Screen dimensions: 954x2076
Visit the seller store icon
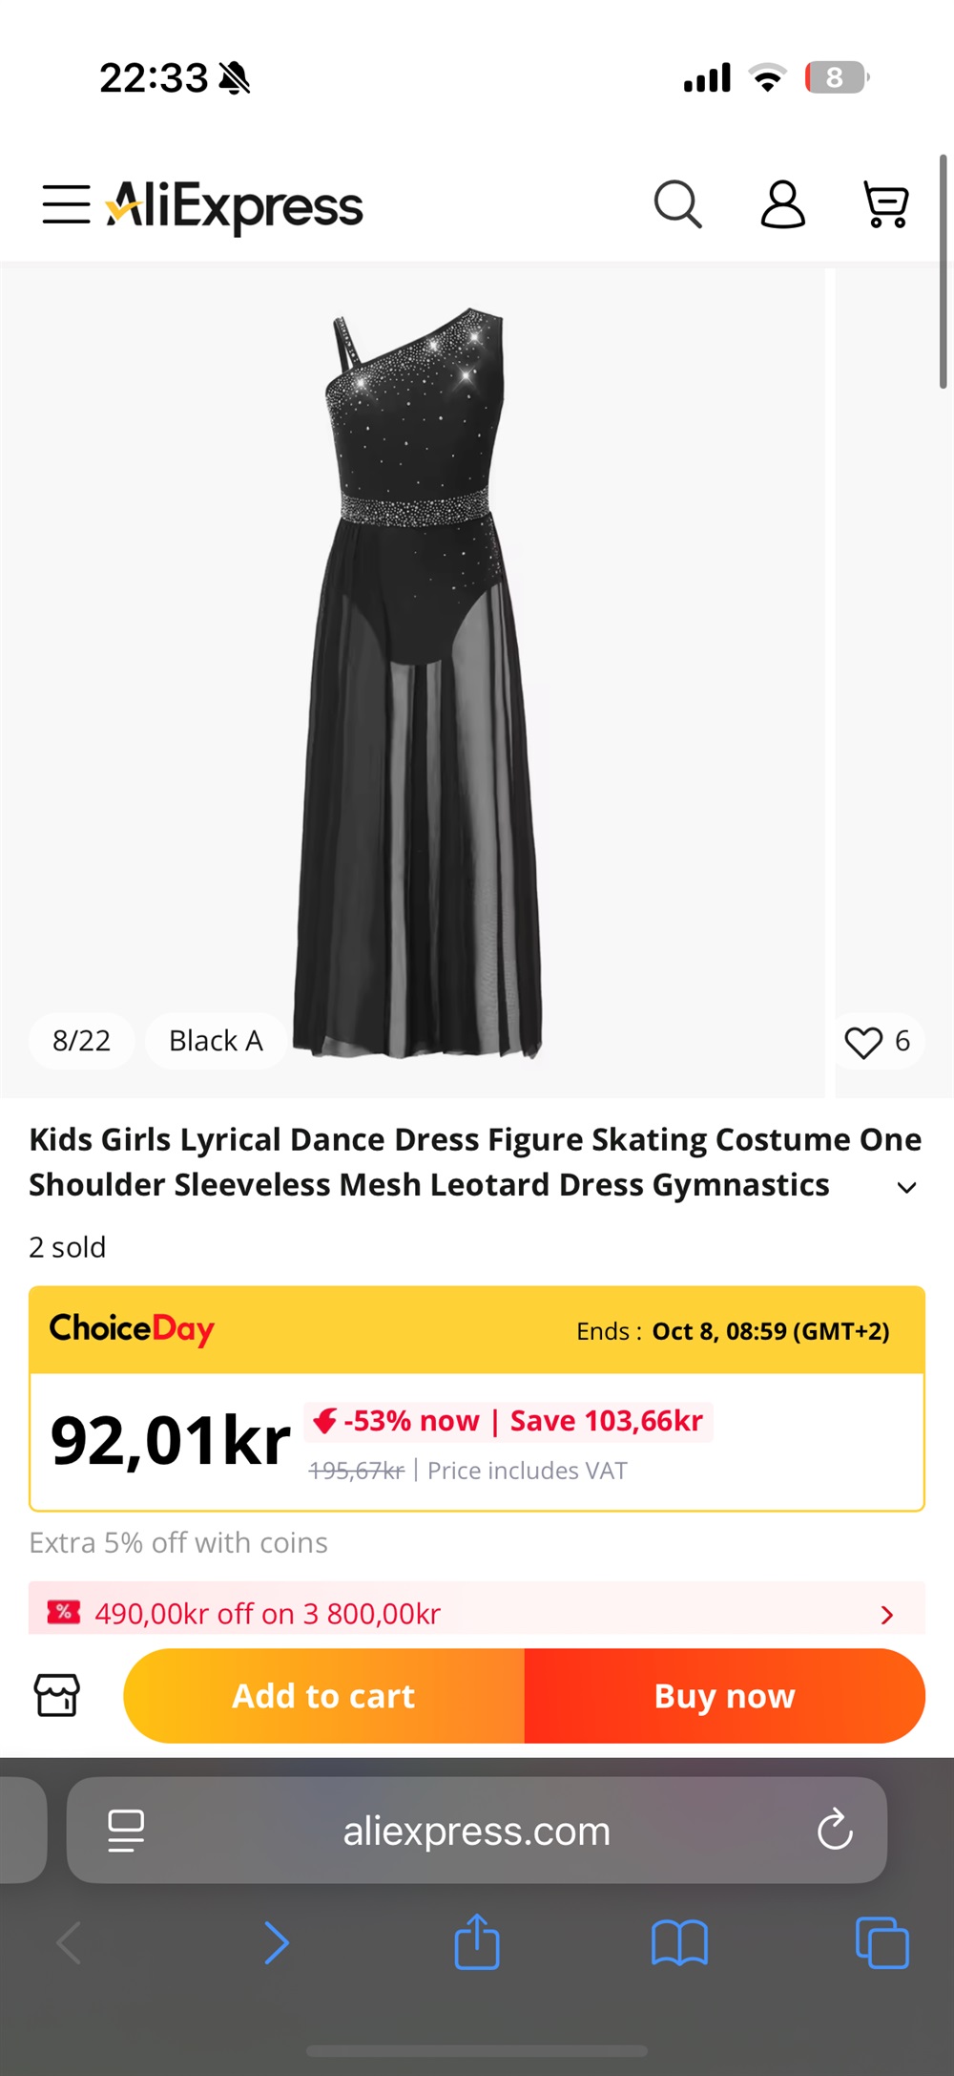57,1696
